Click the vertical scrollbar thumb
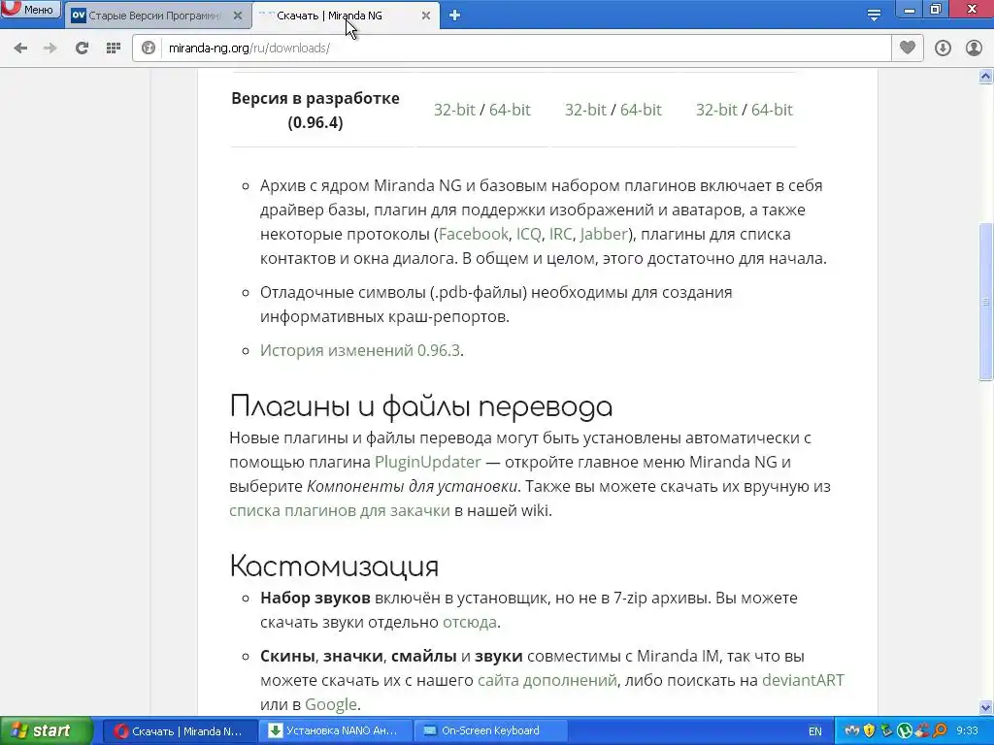 click(986, 302)
